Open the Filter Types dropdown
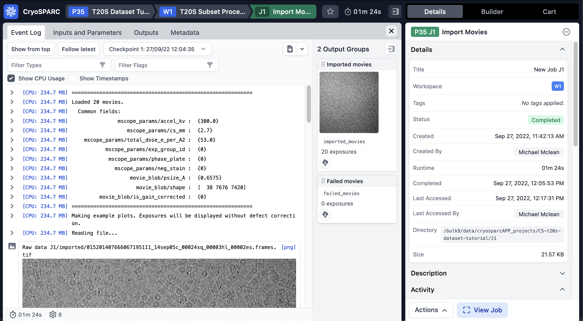Viewport: 583px width, 321px height. pyautogui.click(x=59, y=65)
